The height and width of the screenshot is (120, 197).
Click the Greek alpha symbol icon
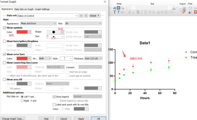coord(123,12)
